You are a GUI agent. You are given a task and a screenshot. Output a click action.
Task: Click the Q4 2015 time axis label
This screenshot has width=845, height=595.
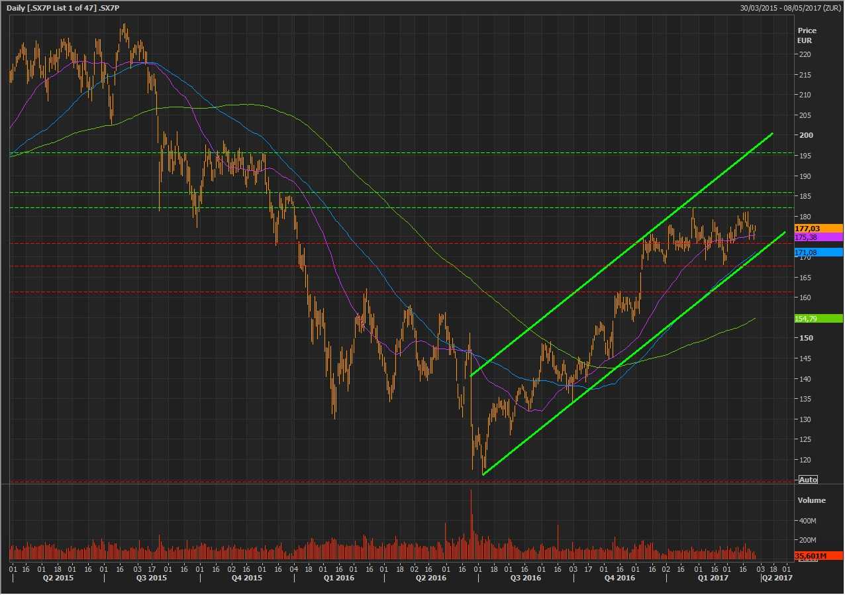point(246,578)
